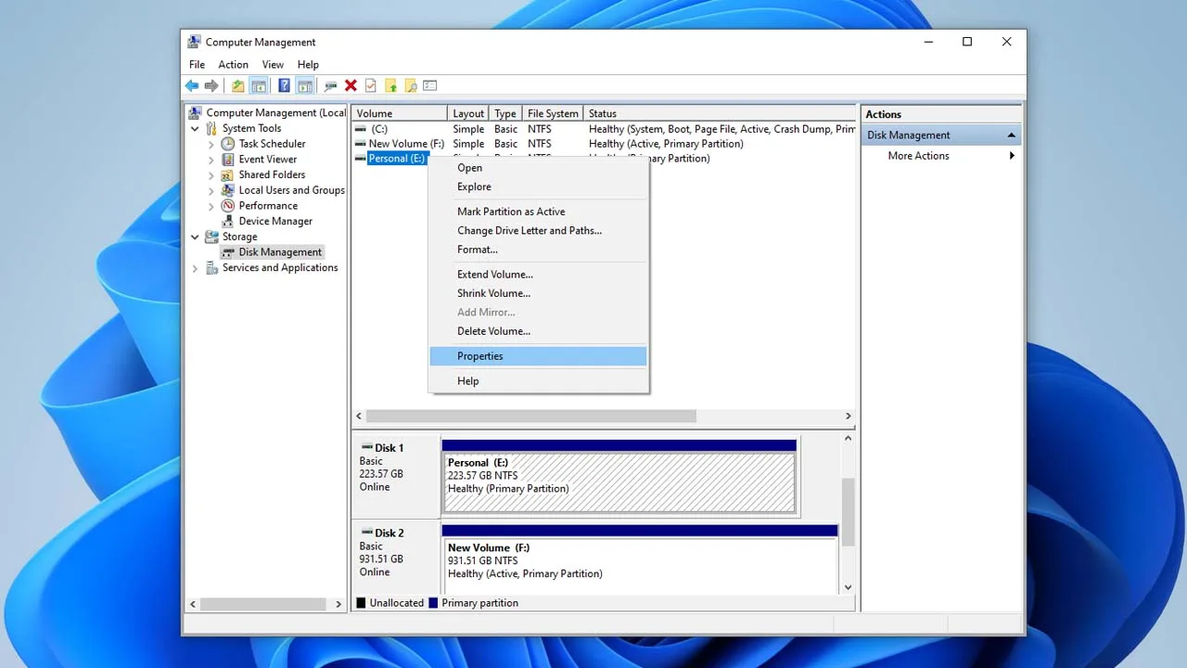Click the blue Back arrow in toolbar
Viewport: 1187px width, 668px height.
point(192,85)
